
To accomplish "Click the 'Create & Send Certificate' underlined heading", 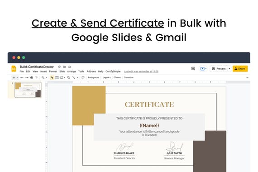I will pos(98,23).
